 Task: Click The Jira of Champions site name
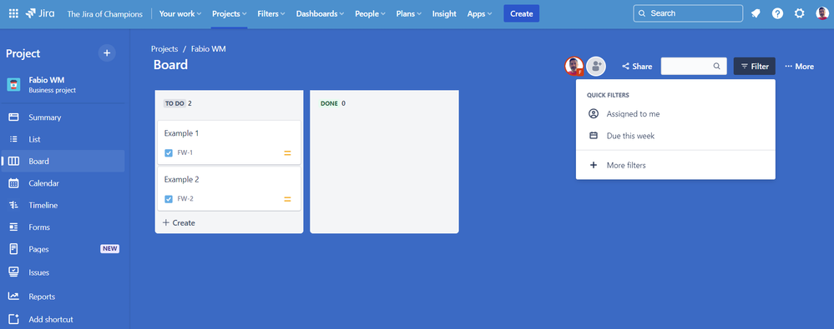[x=104, y=14]
